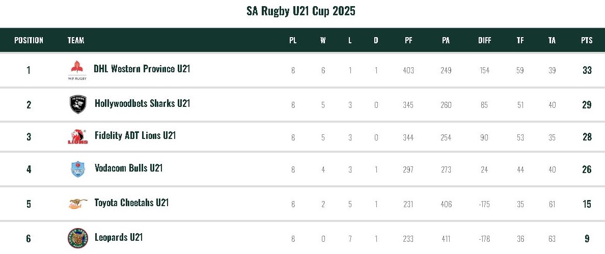Screen dimensions: 605x254
Task: Open Toyota Cheetahs U21 team name
Action: (131, 203)
